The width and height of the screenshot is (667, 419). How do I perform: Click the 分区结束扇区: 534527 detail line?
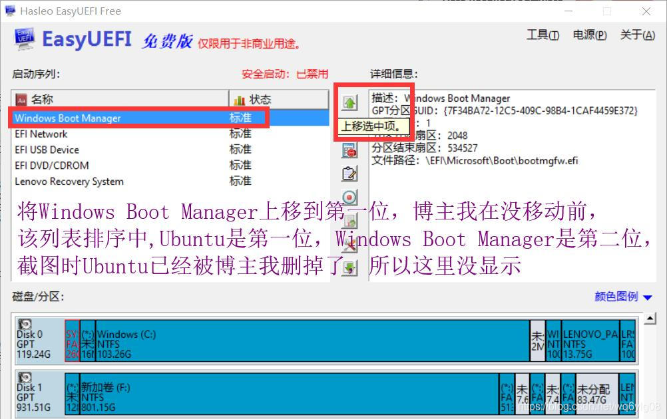click(x=425, y=148)
